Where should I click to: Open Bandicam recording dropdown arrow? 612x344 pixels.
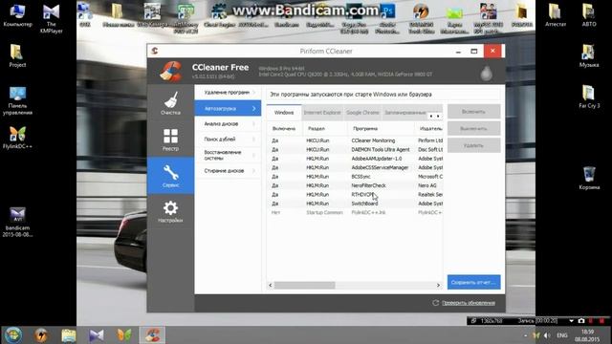pos(571,321)
